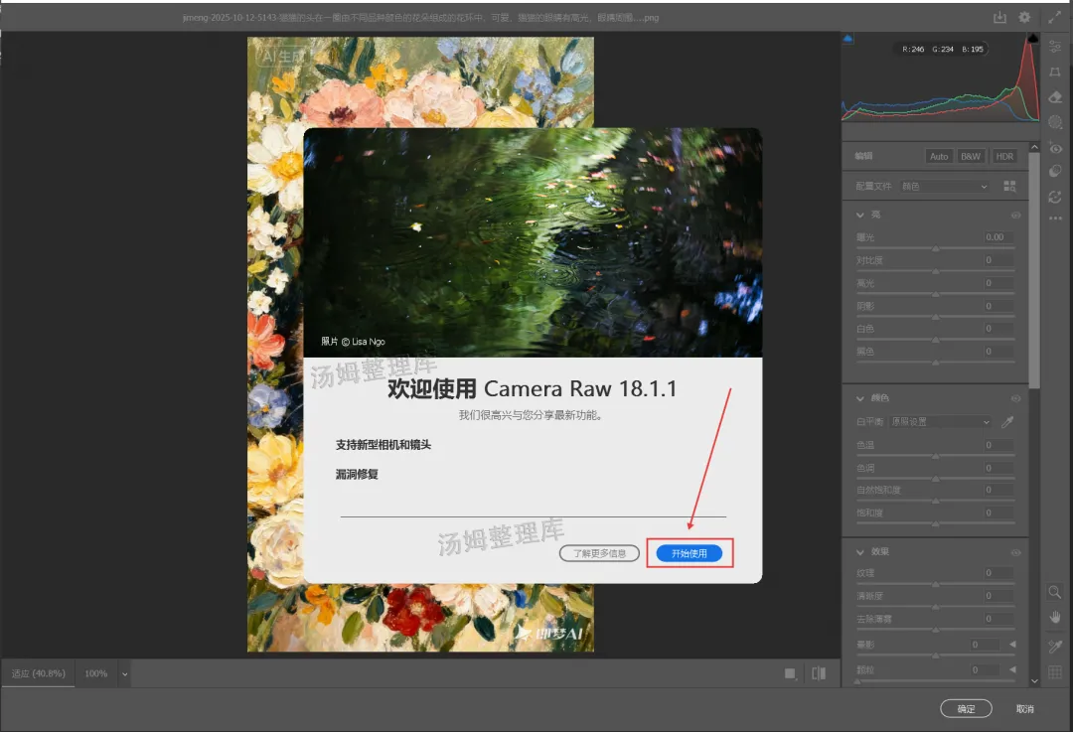Image resolution: width=1073 pixels, height=732 pixels.
Task: Click the panel scrollbar up arrow
Action: (1034, 147)
